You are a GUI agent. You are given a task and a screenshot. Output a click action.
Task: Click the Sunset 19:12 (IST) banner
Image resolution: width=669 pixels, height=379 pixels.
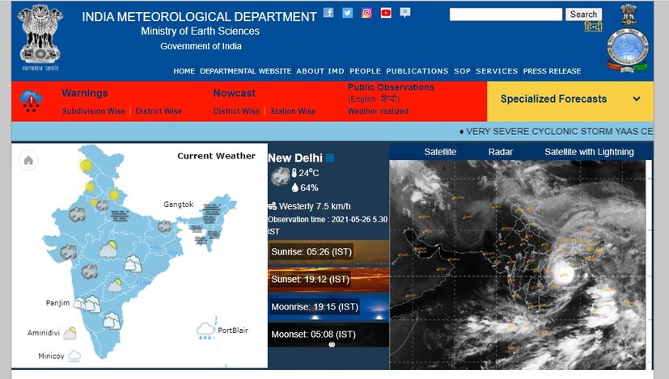coord(328,280)
